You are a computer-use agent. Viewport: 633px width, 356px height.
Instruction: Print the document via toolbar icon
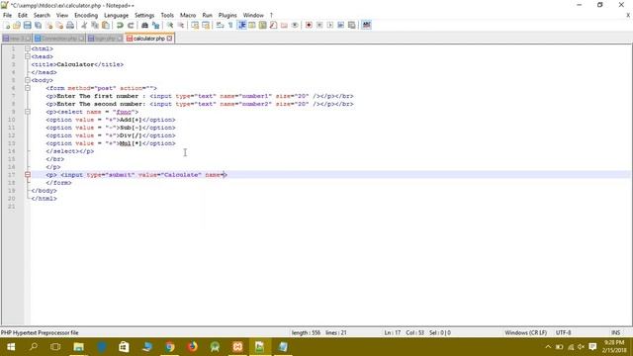click(70, 25)
